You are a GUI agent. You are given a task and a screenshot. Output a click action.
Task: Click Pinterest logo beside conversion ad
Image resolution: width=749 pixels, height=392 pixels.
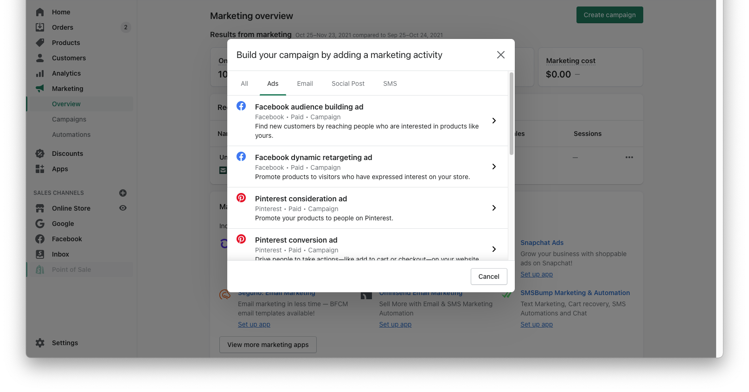(241, 239)
